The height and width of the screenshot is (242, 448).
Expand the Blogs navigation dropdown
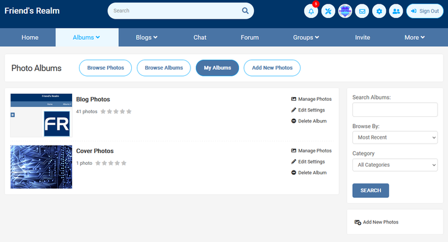pos(146,37)
